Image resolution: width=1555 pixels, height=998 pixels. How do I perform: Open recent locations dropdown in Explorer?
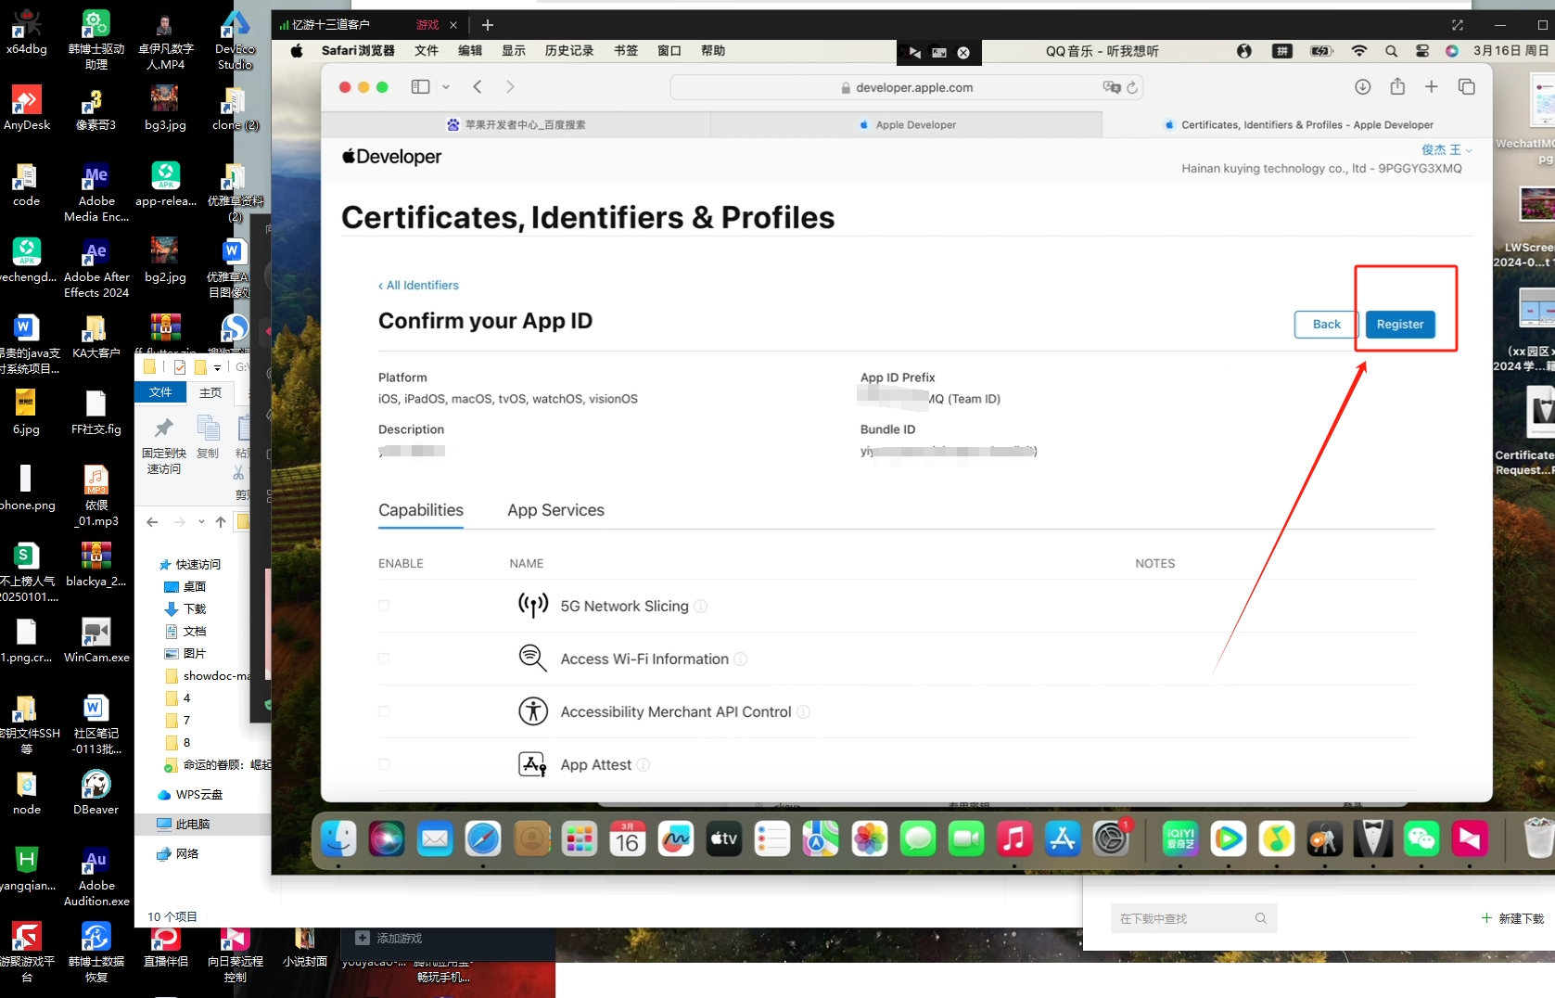[201, 522]
